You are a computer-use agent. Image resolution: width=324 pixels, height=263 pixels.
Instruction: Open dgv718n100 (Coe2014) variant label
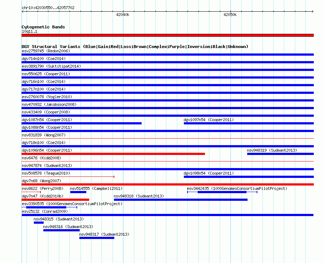point(44,143)
